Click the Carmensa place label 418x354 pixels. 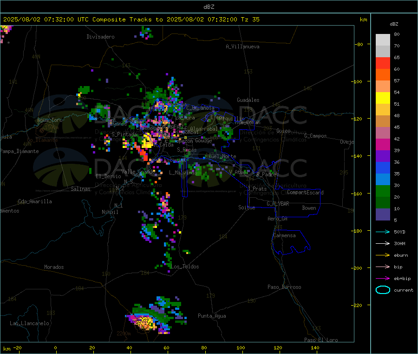tap(284, 236)
